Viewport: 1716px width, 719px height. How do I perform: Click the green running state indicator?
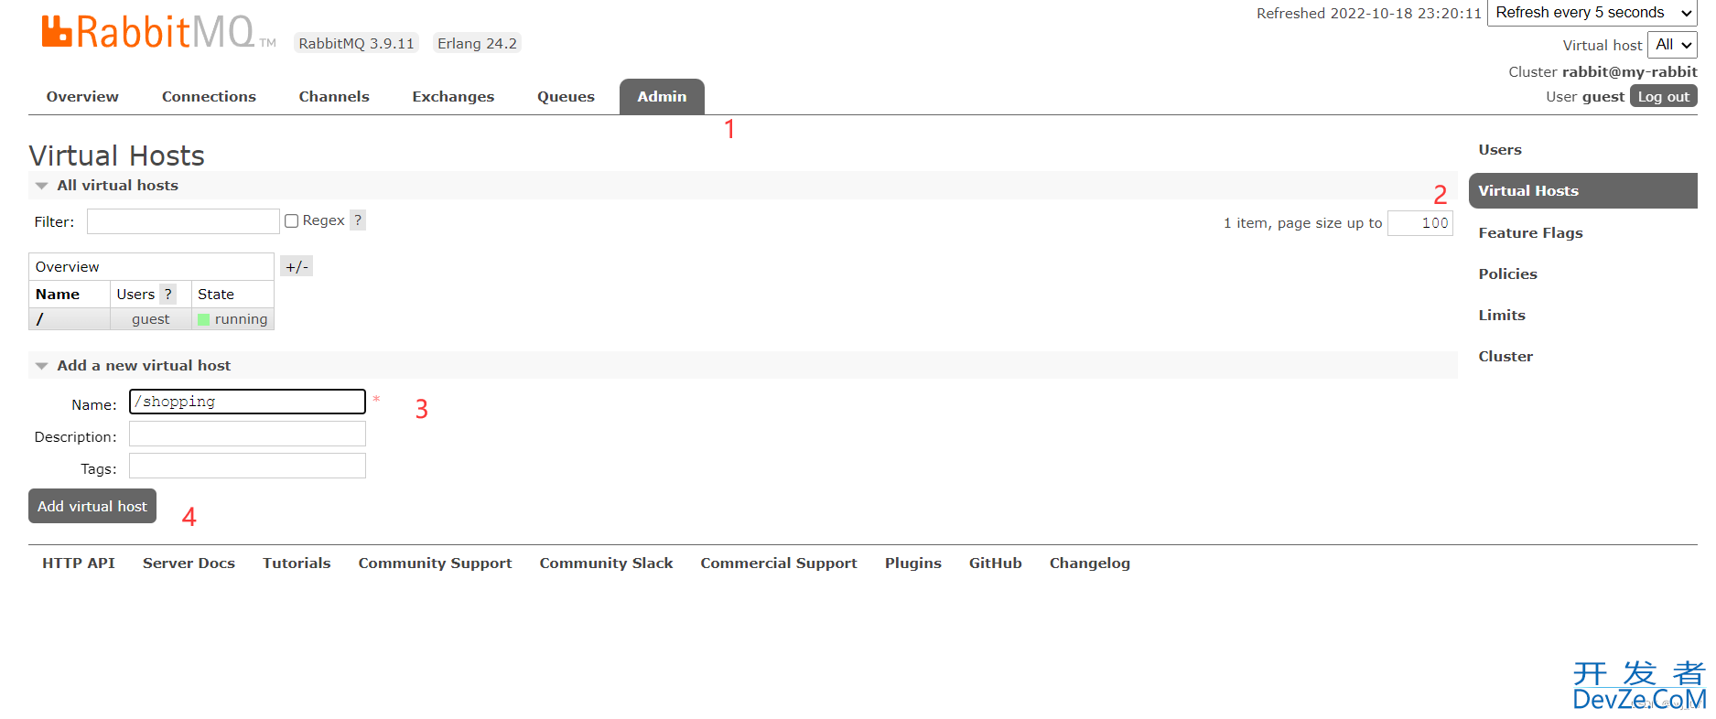coord(204,319)
